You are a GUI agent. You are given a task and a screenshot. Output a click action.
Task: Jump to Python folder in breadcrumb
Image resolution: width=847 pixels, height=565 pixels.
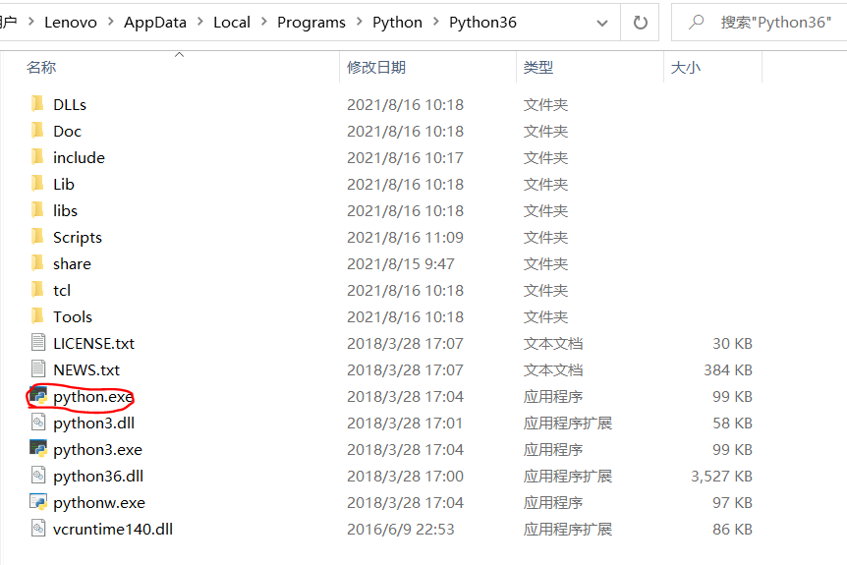(398, 23)
